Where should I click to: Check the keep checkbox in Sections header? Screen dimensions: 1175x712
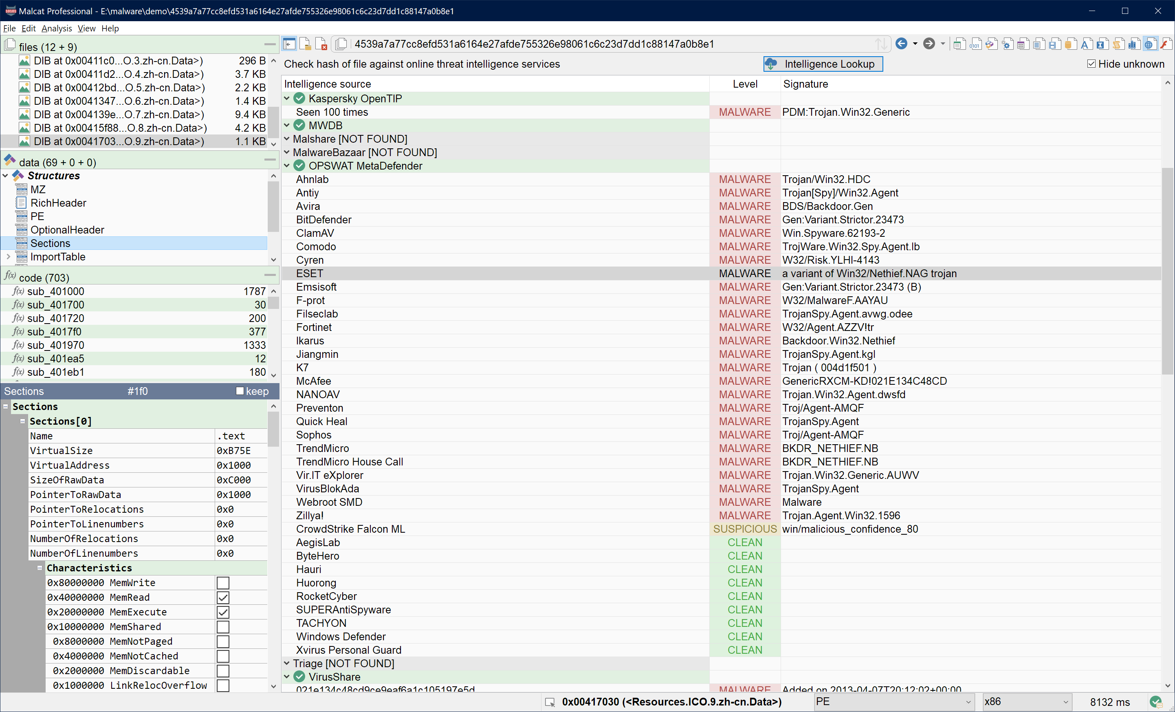(240, 390)
